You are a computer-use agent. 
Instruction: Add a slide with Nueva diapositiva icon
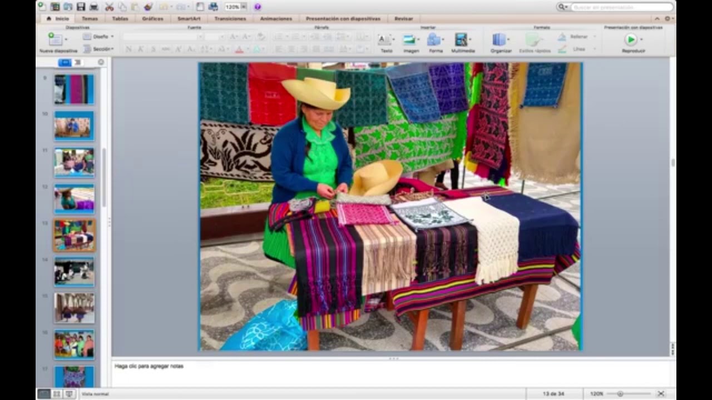click(x=55, y=39)
